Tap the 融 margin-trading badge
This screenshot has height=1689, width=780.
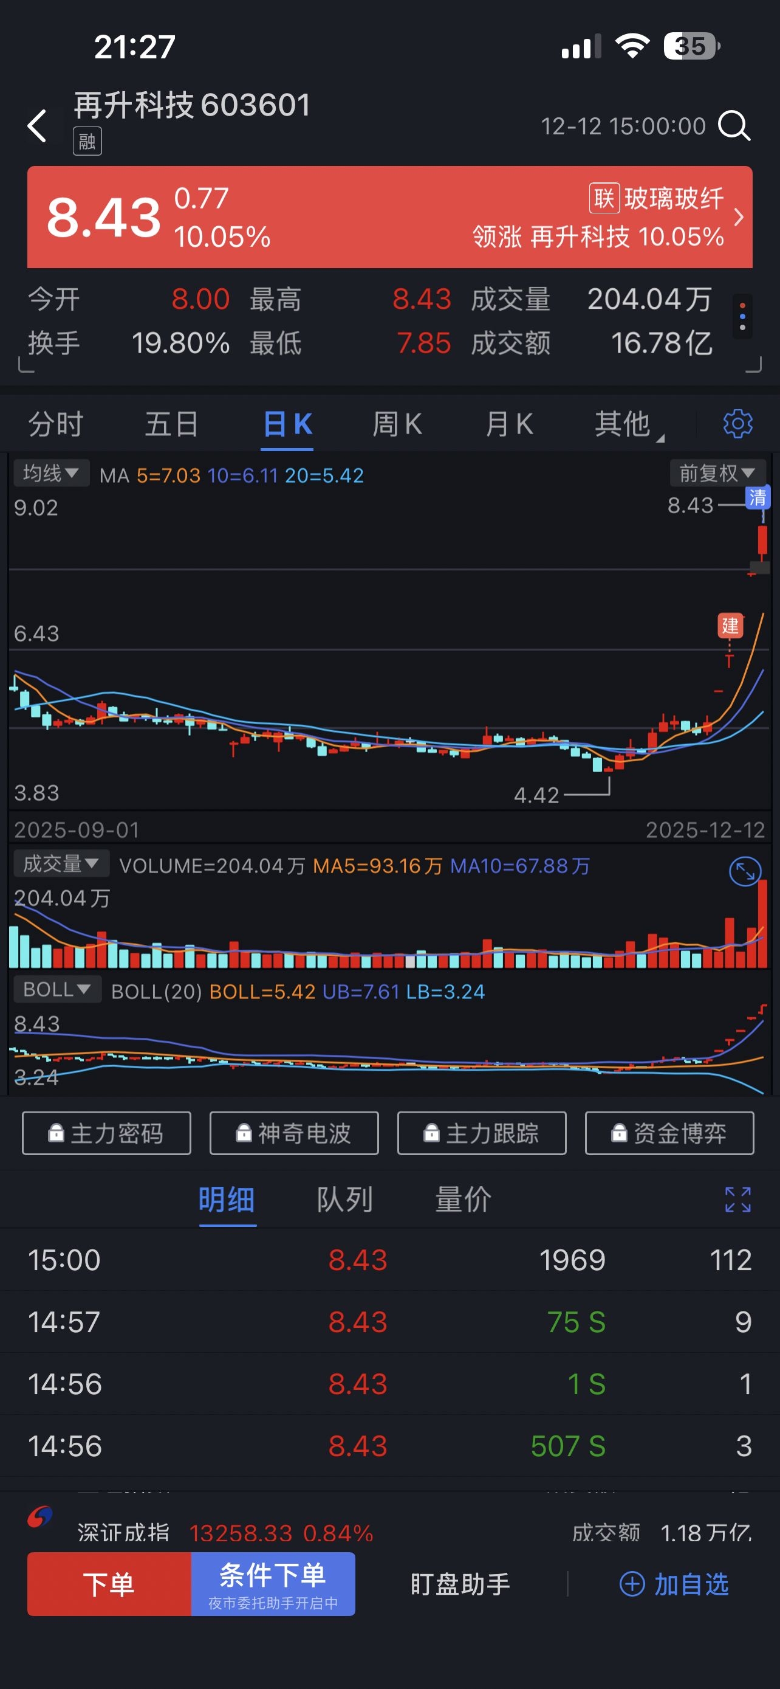tap(87, 141)
